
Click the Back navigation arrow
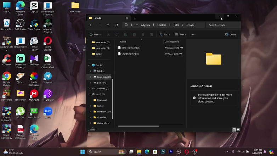(x=91, y=25)
